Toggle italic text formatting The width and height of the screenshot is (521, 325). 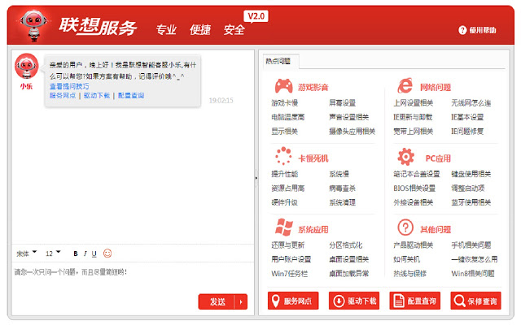tap(85, 253)
